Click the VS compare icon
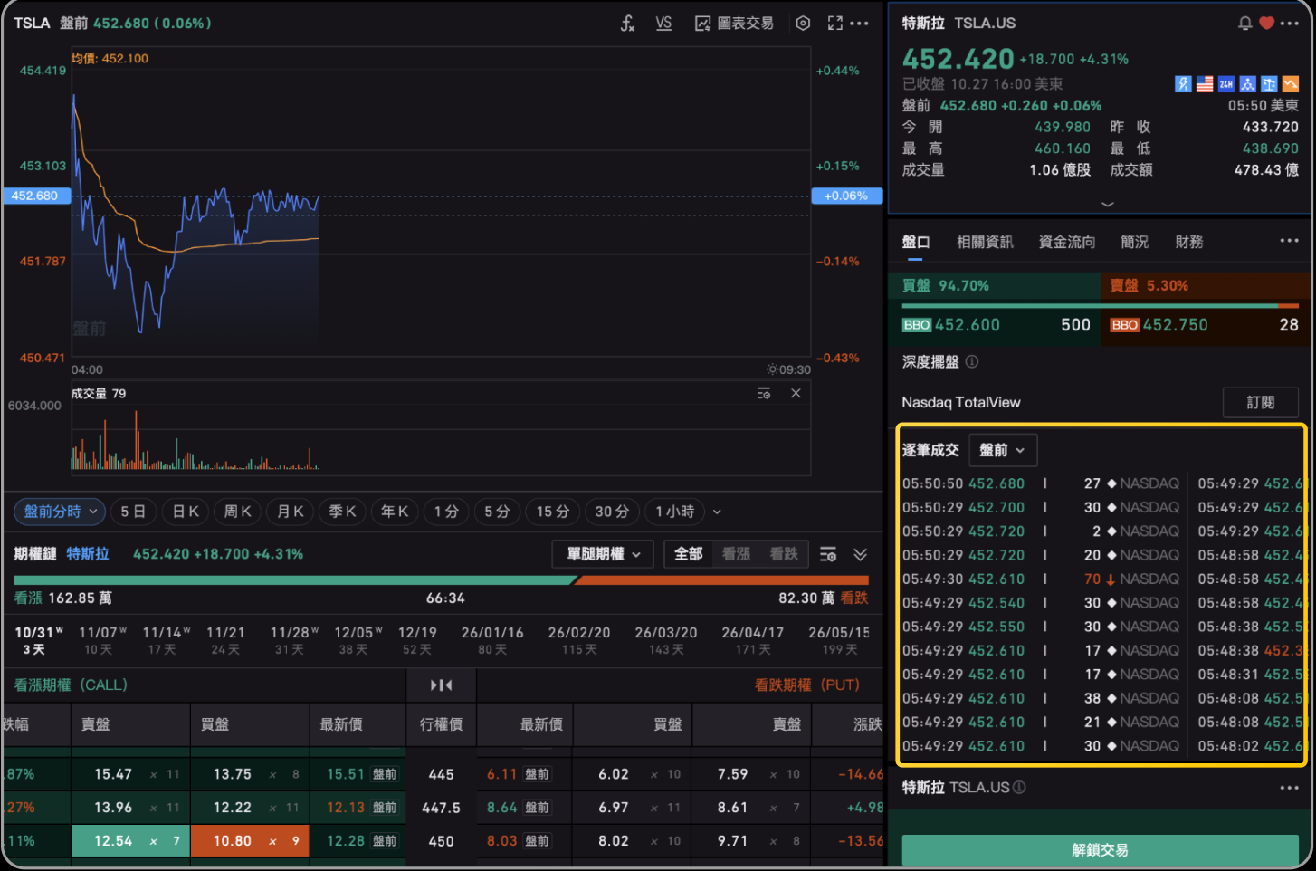Viewport: 1316px width, 871px height. click(x=663, y=24)
